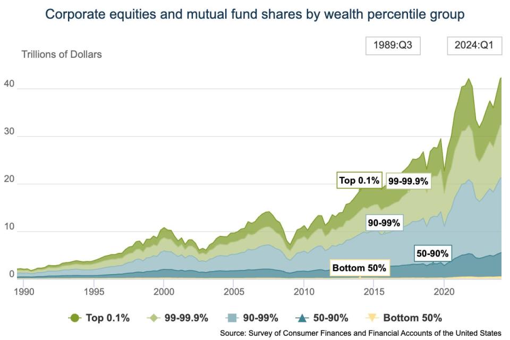Screen dimensions: 510x340
Task: Click the Bottom 50% inverted triangle icon
Action: pos(372,318)
